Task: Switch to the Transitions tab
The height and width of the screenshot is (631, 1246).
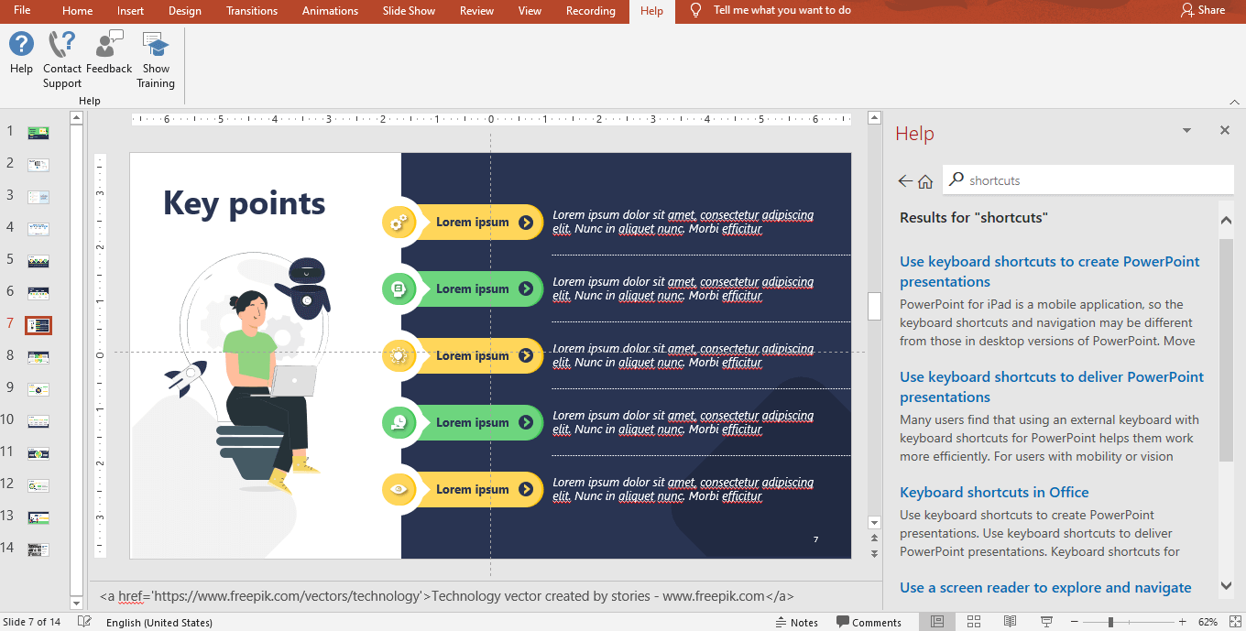Action: (x=252, y=11)
